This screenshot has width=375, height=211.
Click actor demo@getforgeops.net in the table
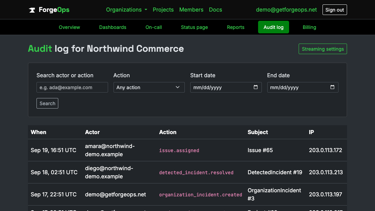(x=116, y=195)
